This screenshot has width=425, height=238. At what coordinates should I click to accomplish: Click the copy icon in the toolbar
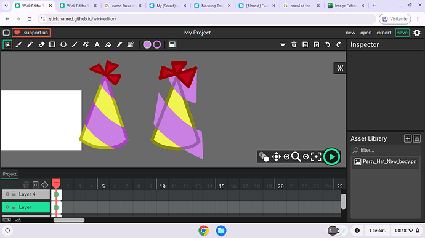305,44
